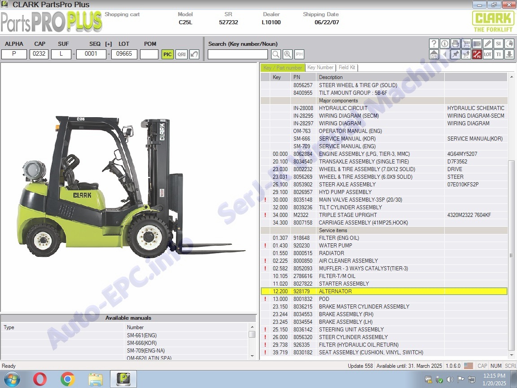Select STEER AXLE ASSEMBLY row
This screenshot has height=388, width=517.
(384, 185)
